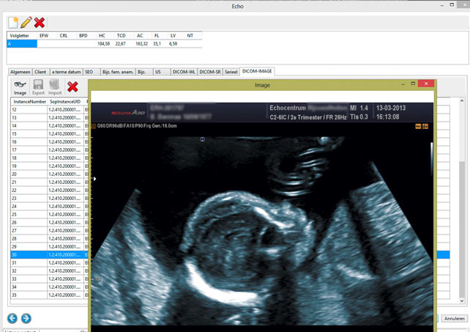Open the Bijz. fam. anam. tab

click(x=118, y=72)
